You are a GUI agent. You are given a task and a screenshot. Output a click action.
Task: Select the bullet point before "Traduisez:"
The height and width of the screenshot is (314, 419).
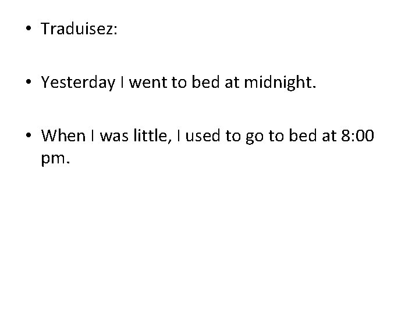[29, 28]
